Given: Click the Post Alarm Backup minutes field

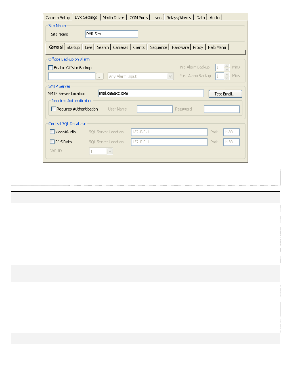Looking at the screenshot, I should (220, 76).
